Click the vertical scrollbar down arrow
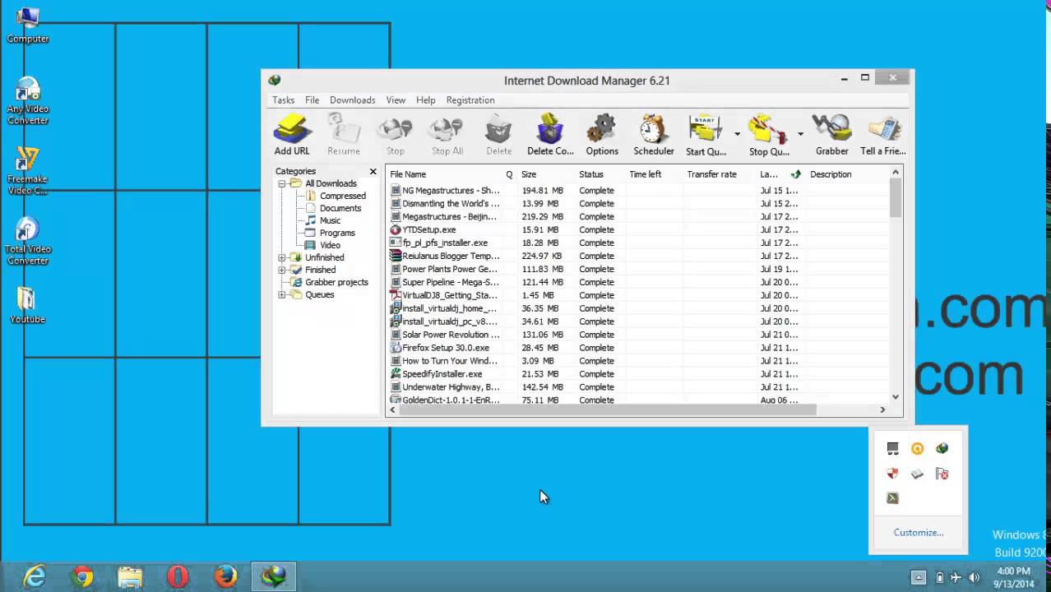 click(x=896, y=396)
